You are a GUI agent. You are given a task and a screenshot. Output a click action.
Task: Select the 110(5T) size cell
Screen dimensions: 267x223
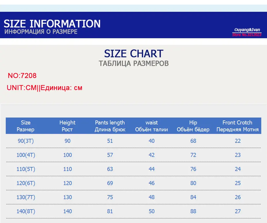[x=26, y=169]
